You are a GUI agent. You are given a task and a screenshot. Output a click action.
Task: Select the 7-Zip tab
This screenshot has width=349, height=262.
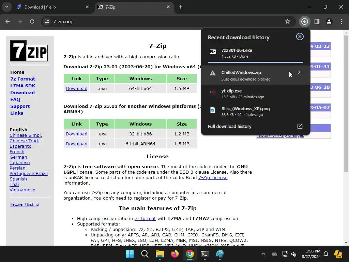click(x=134, y=7)
